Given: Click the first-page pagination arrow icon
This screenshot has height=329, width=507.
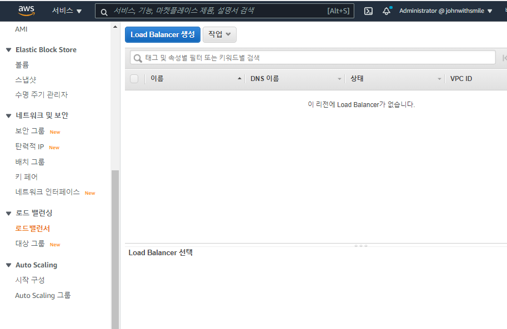Looking at the screenshot, I should tap(504, 58).
